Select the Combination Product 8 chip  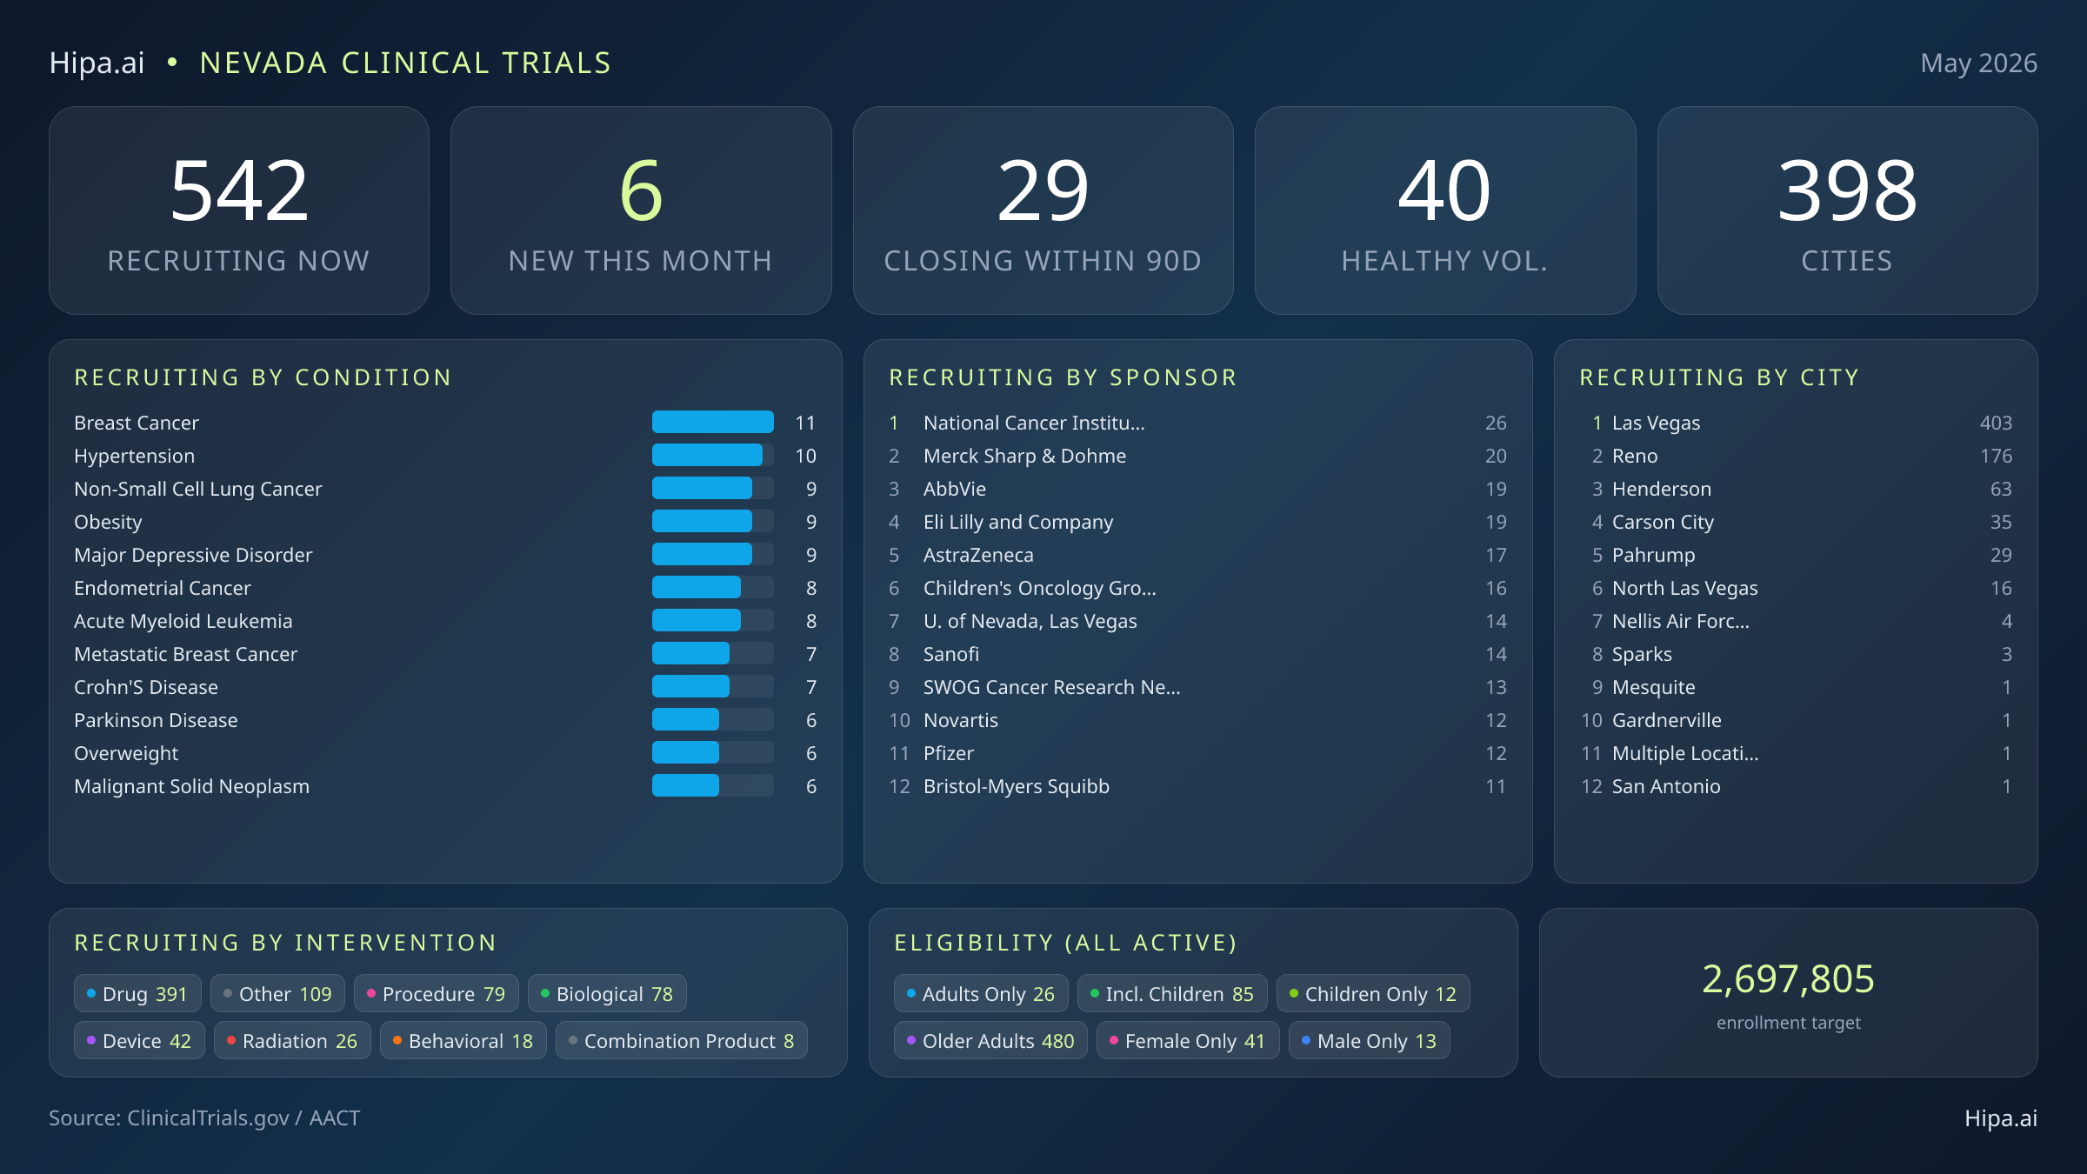click(x=682, y=1040)
